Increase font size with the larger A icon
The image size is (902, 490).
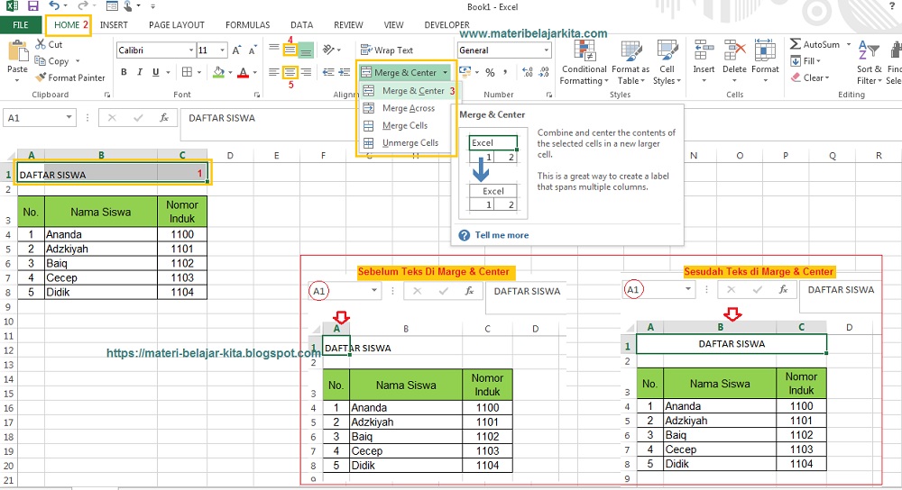click(236, 50)
